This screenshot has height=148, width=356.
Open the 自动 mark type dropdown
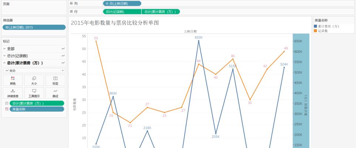coord(34,71)
